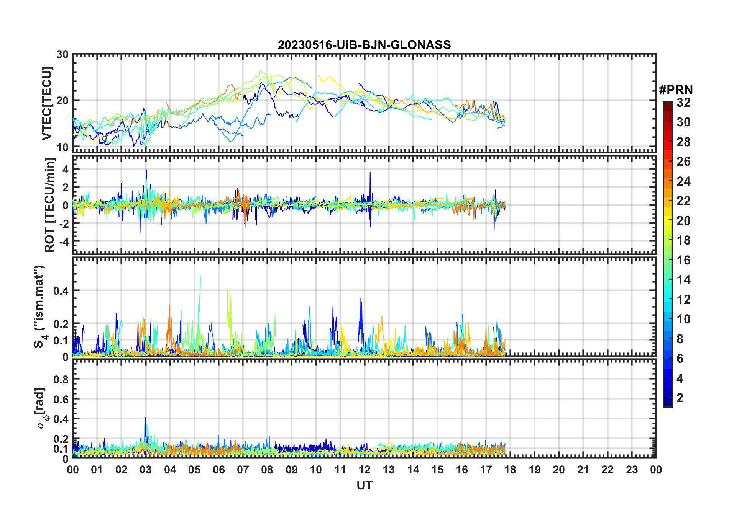
Task: Click VTEC y-axis tick label "30"
Action: click(62, 55)
